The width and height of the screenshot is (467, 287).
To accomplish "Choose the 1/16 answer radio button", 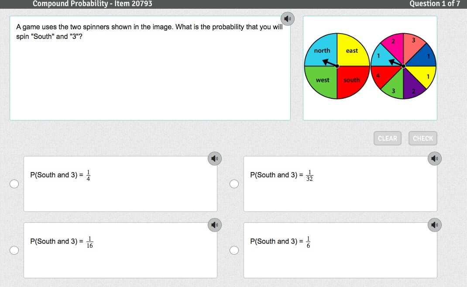I will 14,250.
